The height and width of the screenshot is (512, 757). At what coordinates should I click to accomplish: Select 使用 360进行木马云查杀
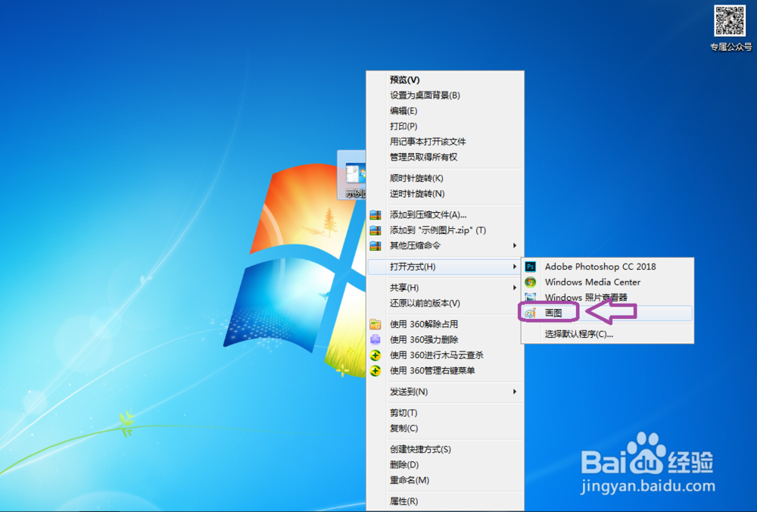(x=444, y=355)
